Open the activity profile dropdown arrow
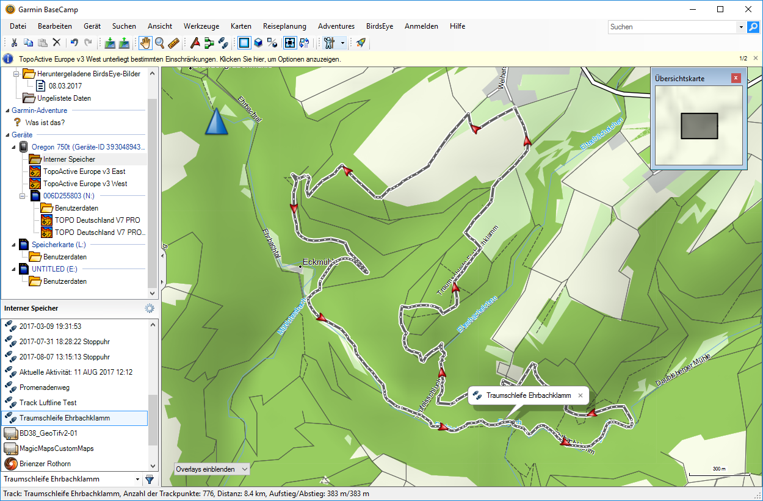 coord(342,43)
